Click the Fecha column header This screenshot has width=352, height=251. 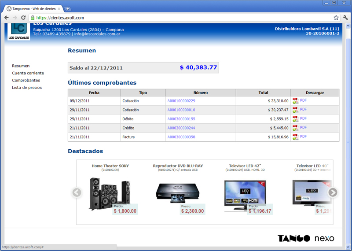tap(94, 92)
